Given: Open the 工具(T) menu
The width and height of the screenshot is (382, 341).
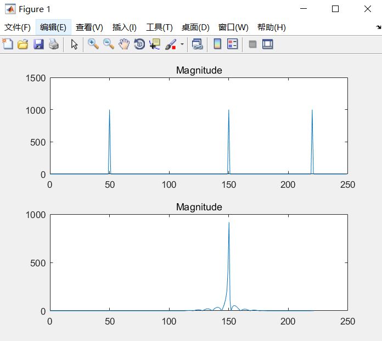Looking at the screenshot, I should pos(159,27).
